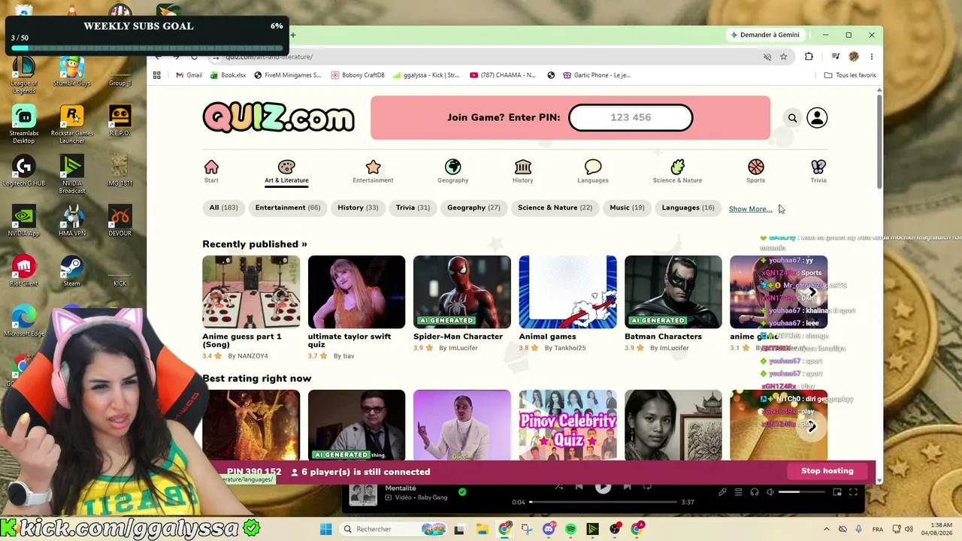Open the Riot Client desktop shortcut
The width and height of the screenshot is (962, 541).
click(24, 270)
